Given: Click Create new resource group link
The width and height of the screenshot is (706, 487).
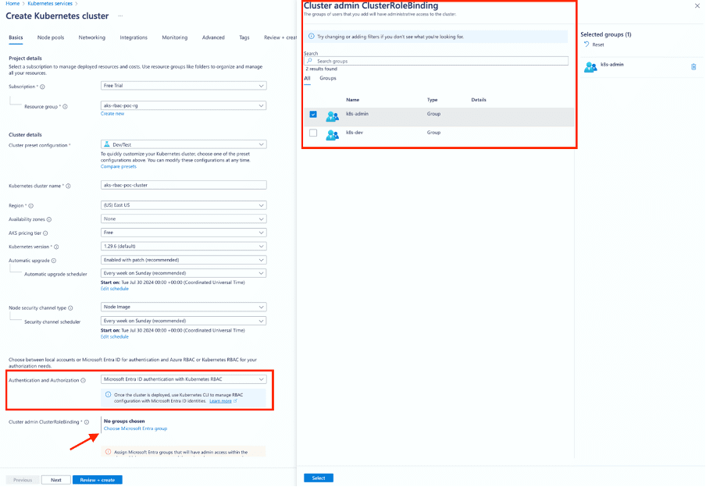Looking at the screenshot, I should 112,114.
